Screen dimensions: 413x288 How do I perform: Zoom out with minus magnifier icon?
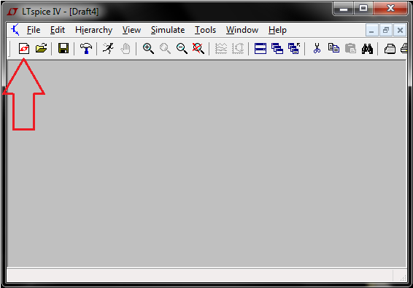click(x=182, y=49)
